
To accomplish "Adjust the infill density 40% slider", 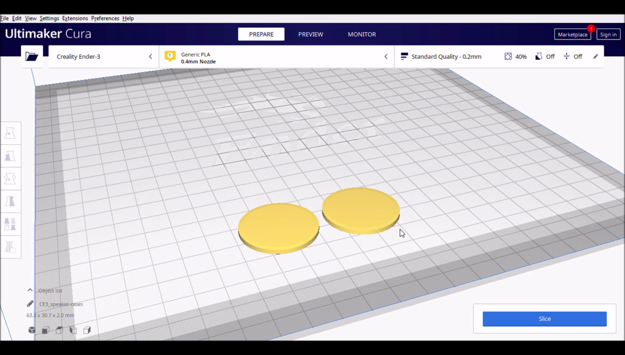I will pyautogui.click(x=515, y=56).
